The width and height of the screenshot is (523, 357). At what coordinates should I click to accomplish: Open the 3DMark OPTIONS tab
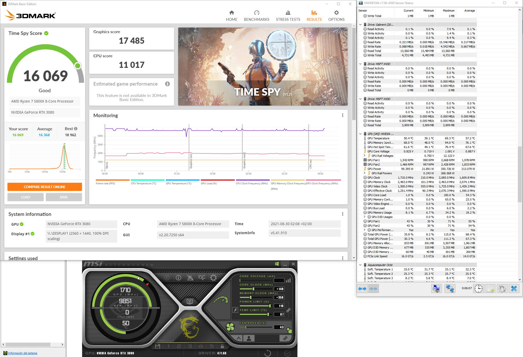(x=336, y=16)
